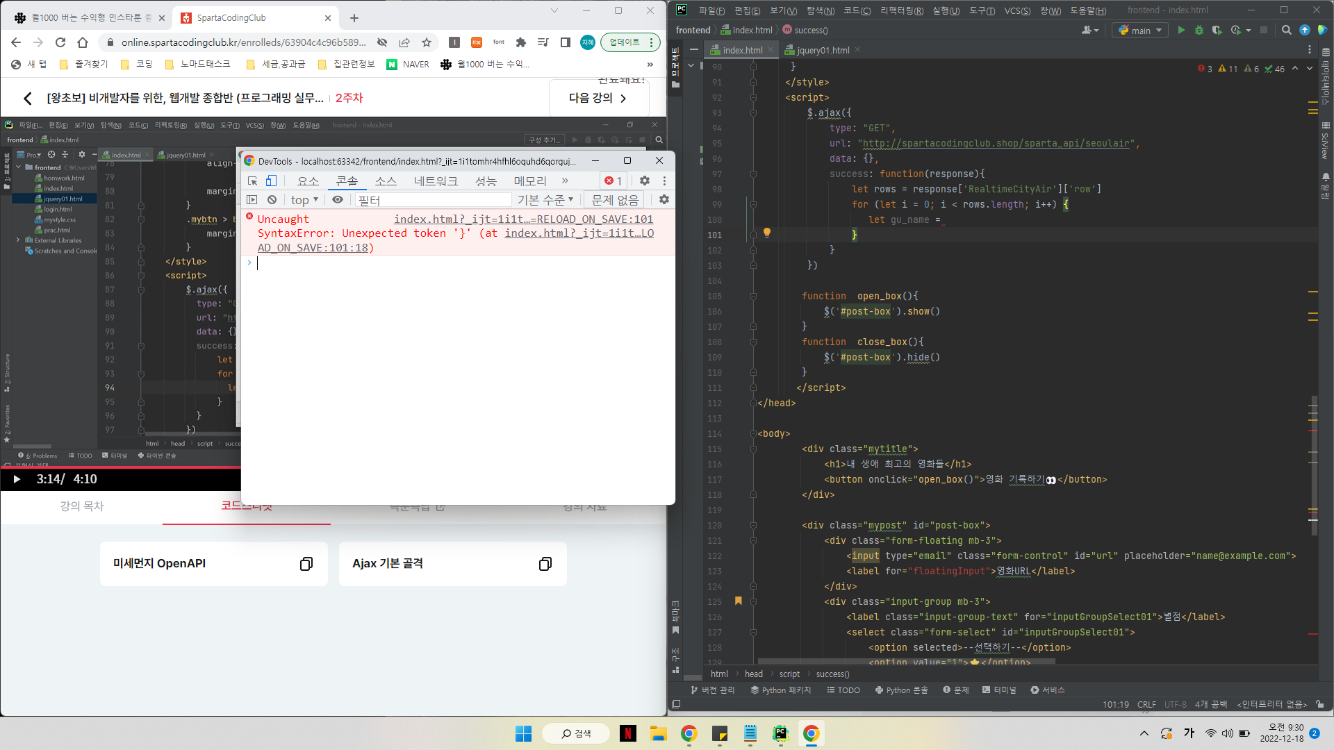
Task: Run with coverage in PyCharm toolbar
Action: pyautogui.click(x=1217, y=30)
